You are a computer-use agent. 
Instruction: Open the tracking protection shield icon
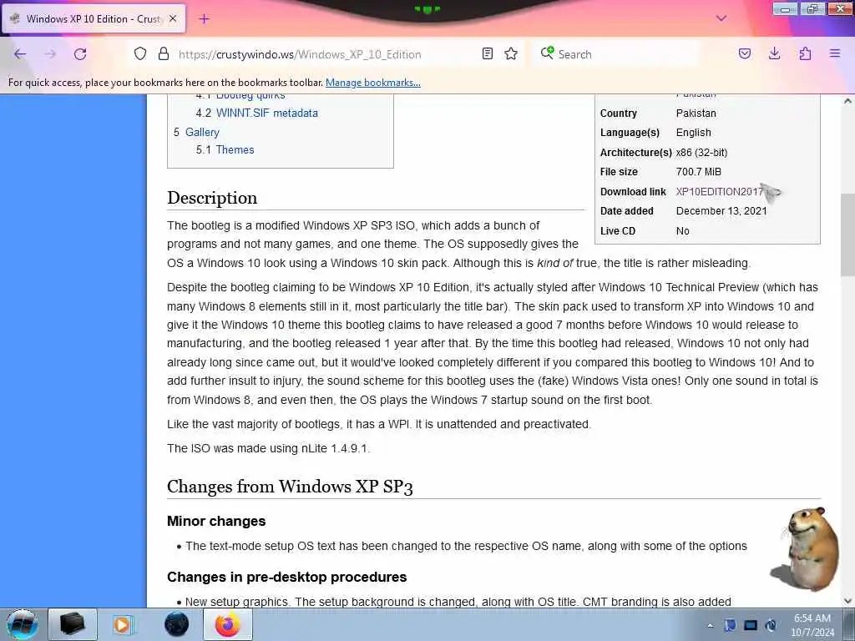[x=140, y=54]
